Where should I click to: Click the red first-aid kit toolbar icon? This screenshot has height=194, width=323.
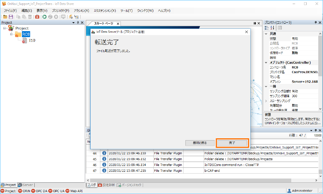pyautogui.click(x=37, y=17)
